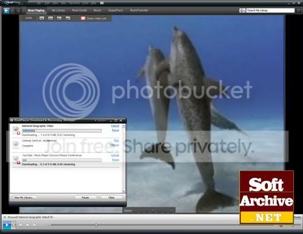Open the Options dropdown in download manager
The height and width of the screenshot is (234, 303).
(x=101, y=120)
